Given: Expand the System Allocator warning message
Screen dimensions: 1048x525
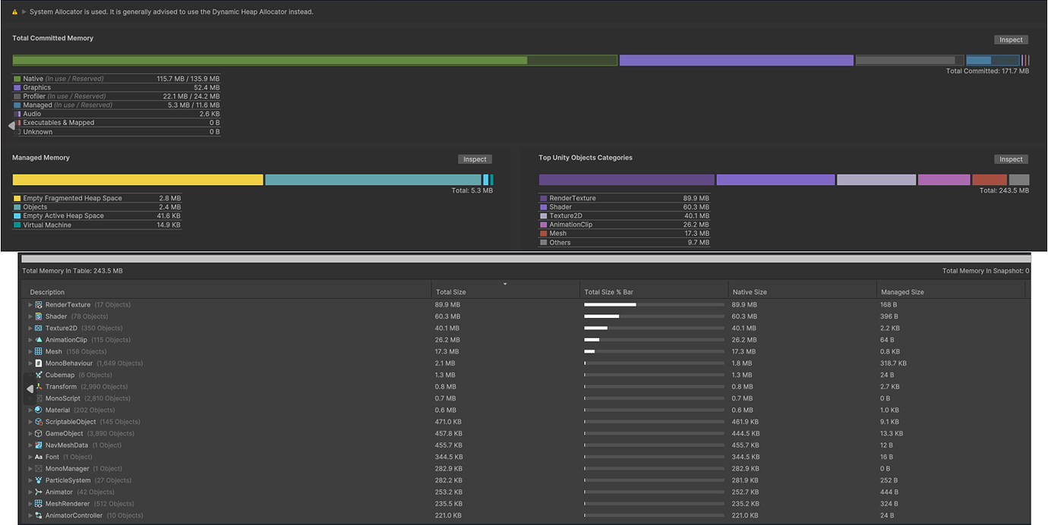Looking at the screenshot, I should point(24,12).
